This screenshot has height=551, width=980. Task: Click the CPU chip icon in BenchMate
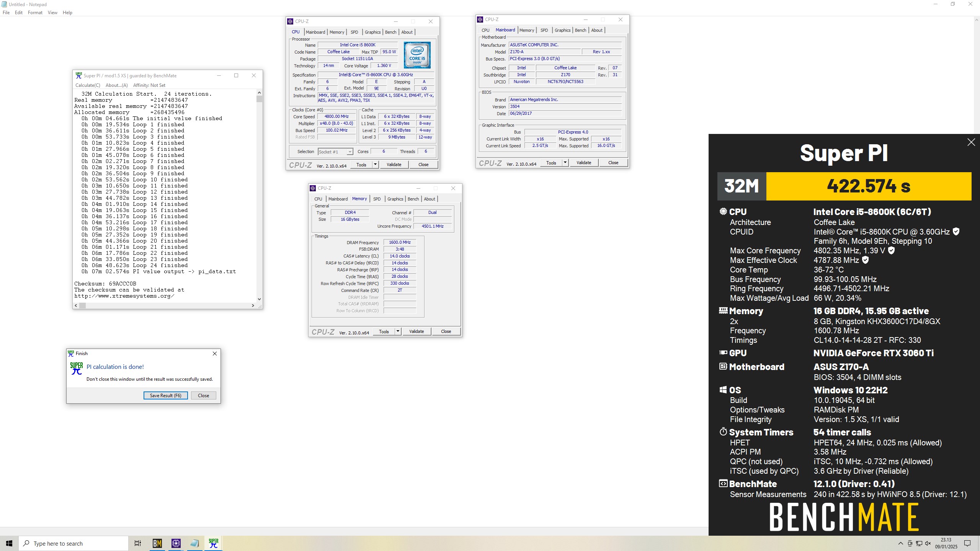(x=723, y=211)
